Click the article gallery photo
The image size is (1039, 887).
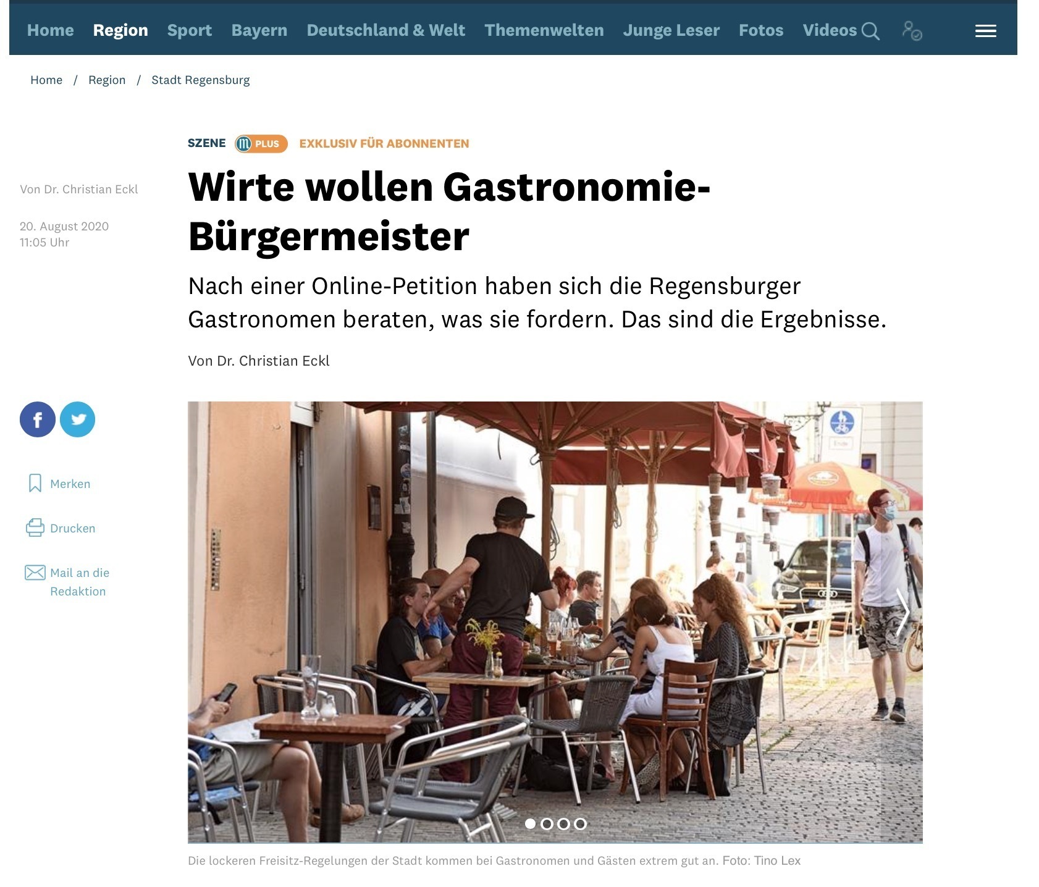click(x=555, y=622)
